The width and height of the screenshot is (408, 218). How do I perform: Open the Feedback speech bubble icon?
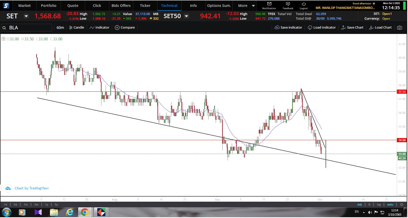288,4
